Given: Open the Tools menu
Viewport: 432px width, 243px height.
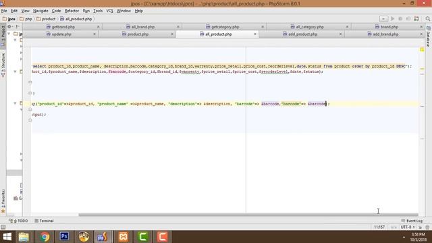Looking at the screenshot, I should [98, 11].
